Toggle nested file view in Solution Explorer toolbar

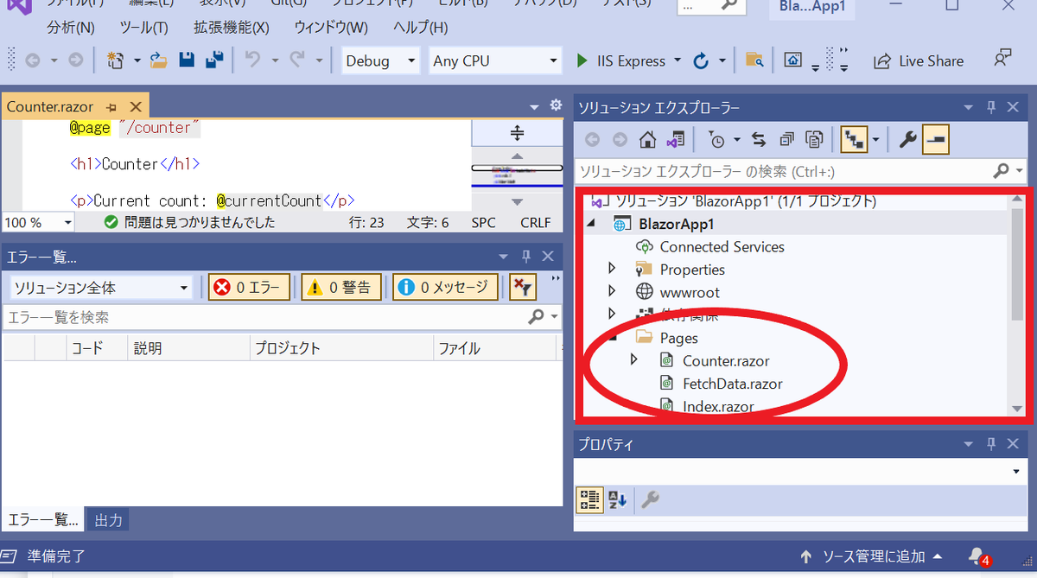point(855,139)
